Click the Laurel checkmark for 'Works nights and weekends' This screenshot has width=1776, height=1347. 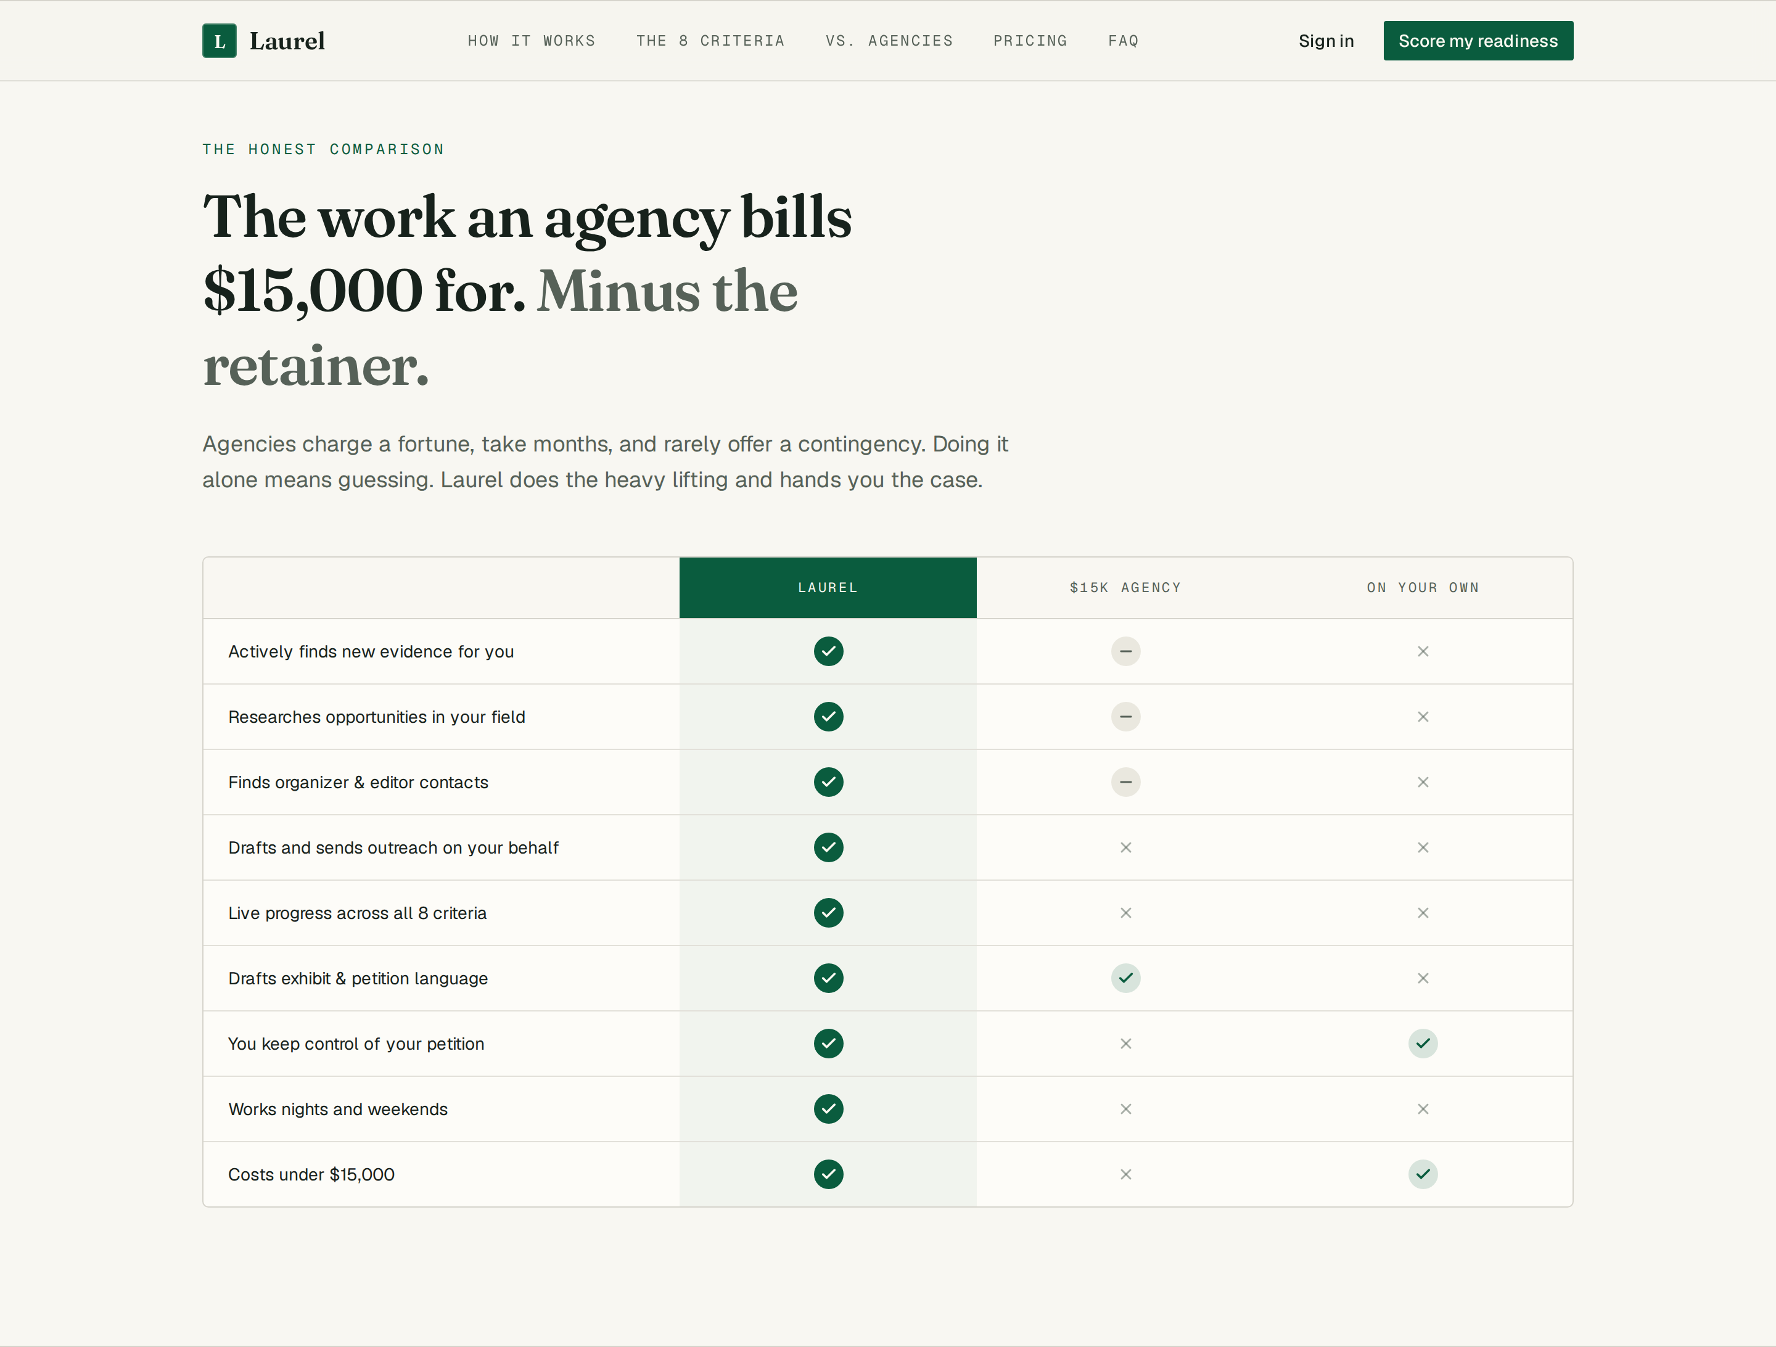coord(828,1110)
